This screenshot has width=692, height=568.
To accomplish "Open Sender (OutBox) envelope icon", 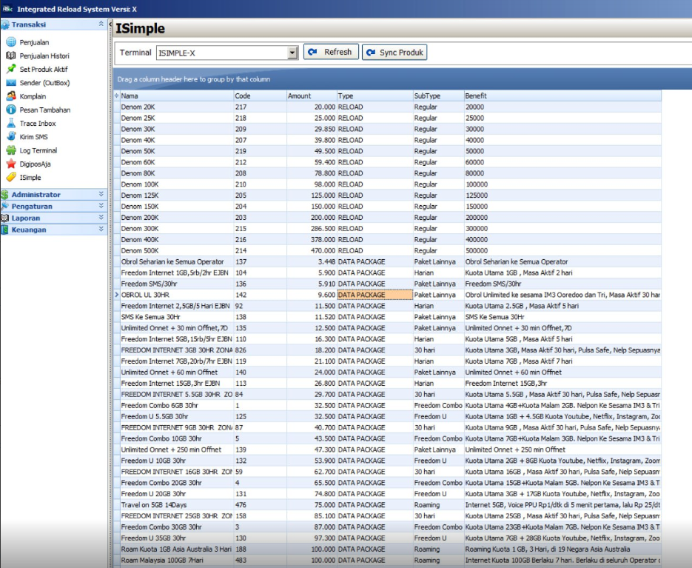I will click(x=11, y=83).
